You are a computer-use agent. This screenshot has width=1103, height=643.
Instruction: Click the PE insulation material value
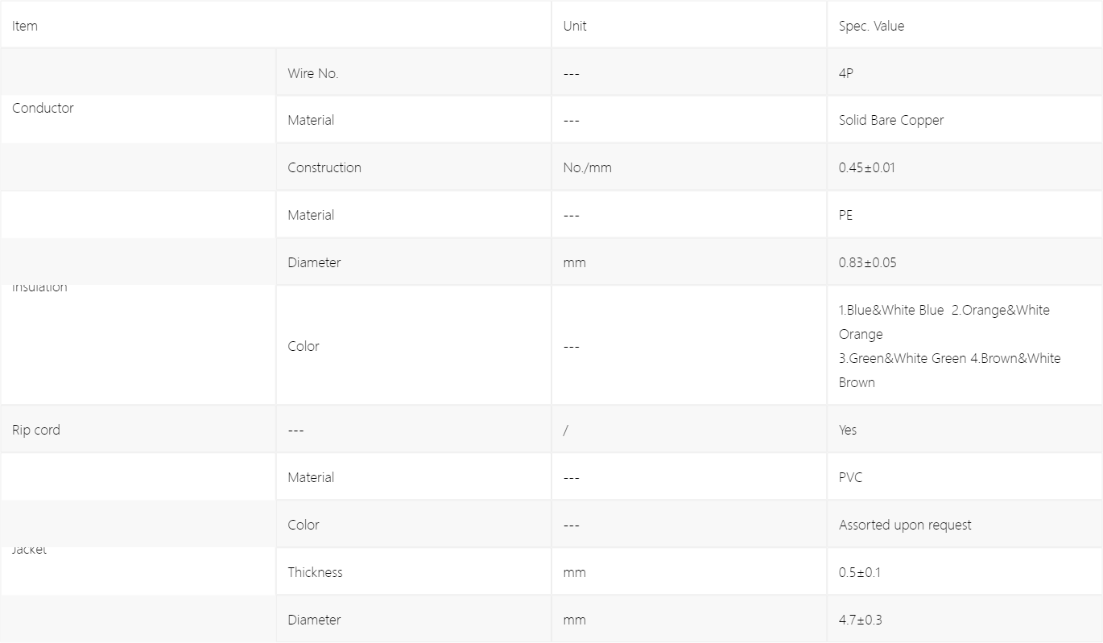tap(845, 215)
